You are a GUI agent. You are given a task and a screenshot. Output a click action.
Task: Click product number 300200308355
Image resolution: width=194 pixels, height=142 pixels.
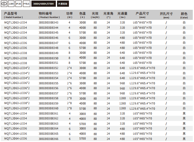click(48, 83)
